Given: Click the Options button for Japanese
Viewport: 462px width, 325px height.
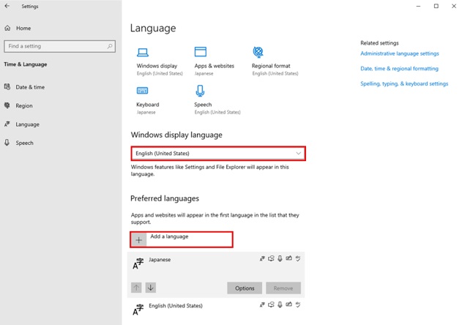Looking at the screenshot, I should (245, 288).
